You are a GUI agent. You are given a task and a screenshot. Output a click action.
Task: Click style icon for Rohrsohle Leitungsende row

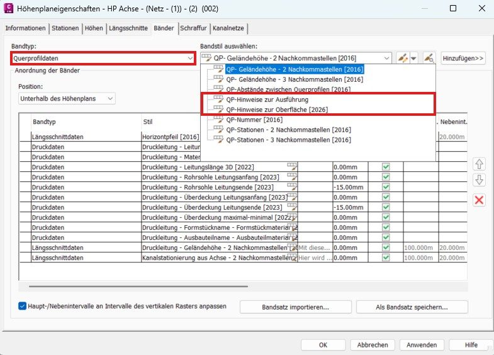(292, 186)
